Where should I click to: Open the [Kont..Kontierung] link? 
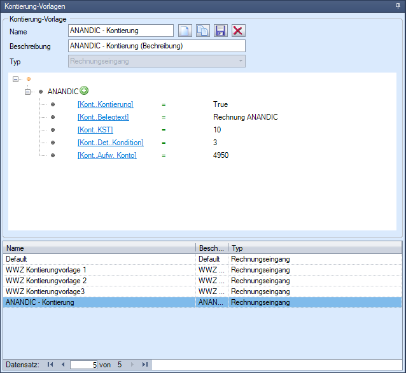(105, 104)
